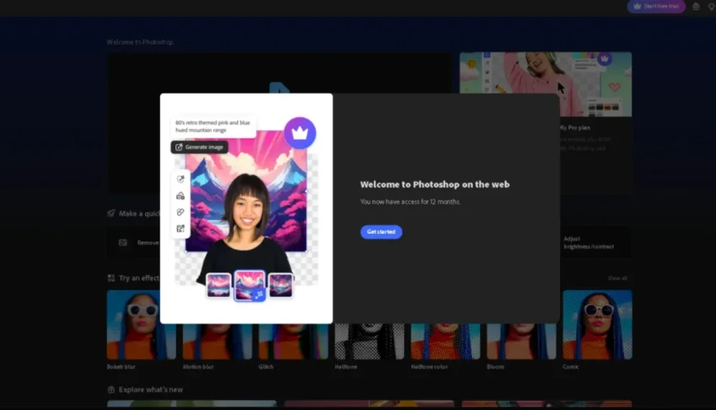Click the grid icon beside Try an effect
716x410 pixels.
111,278
